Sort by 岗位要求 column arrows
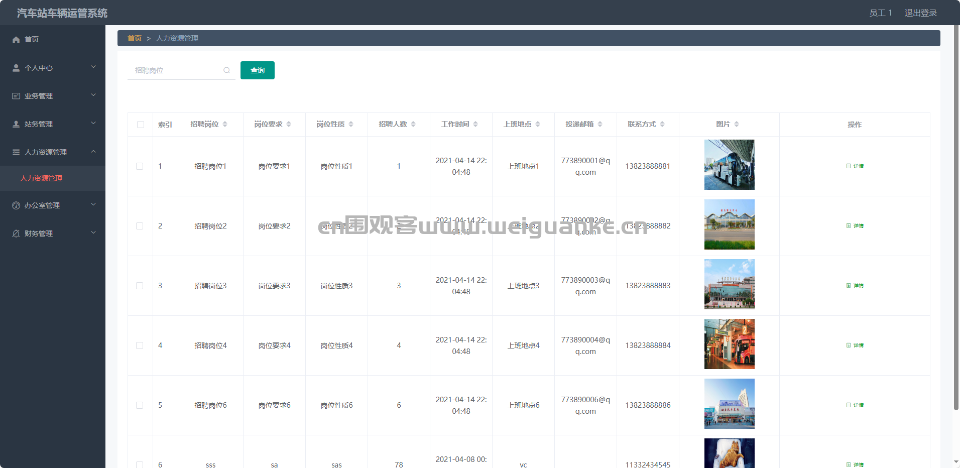The width and height of the screenshot is (960, 468). 289,124
